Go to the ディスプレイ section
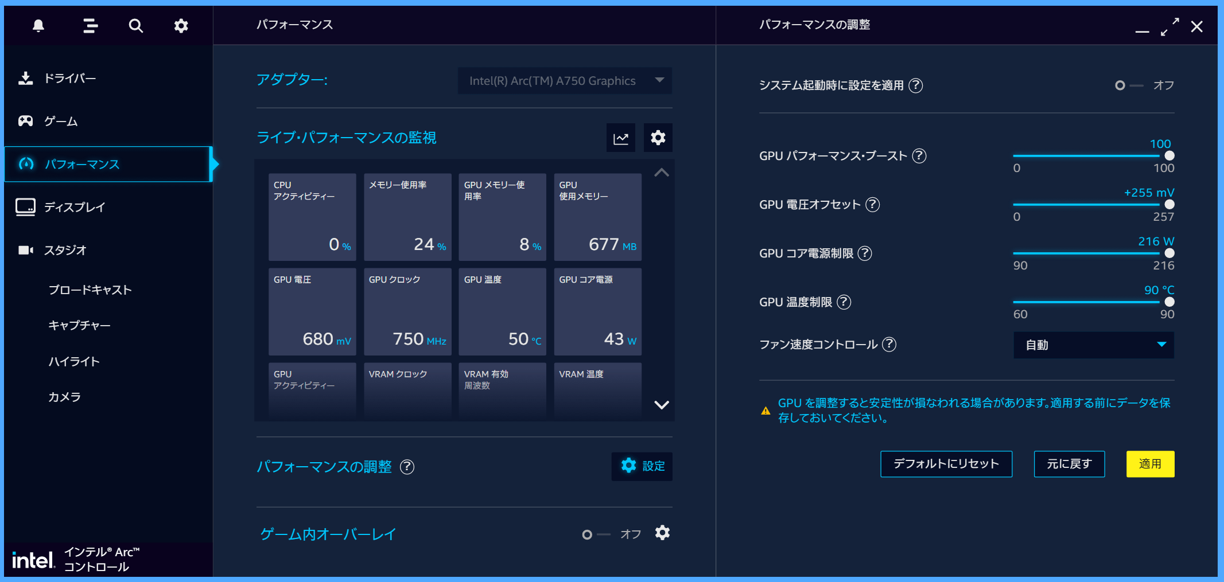Viewport: 1224px width, 582px height. (108, 207)
